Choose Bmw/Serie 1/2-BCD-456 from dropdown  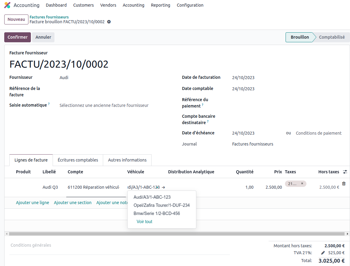pos(162,213)
